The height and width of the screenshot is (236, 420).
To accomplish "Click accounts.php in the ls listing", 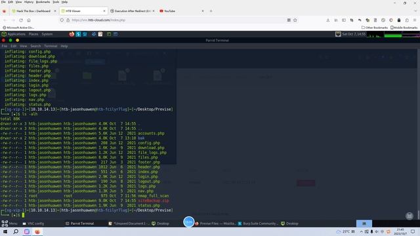I will 151,133.
